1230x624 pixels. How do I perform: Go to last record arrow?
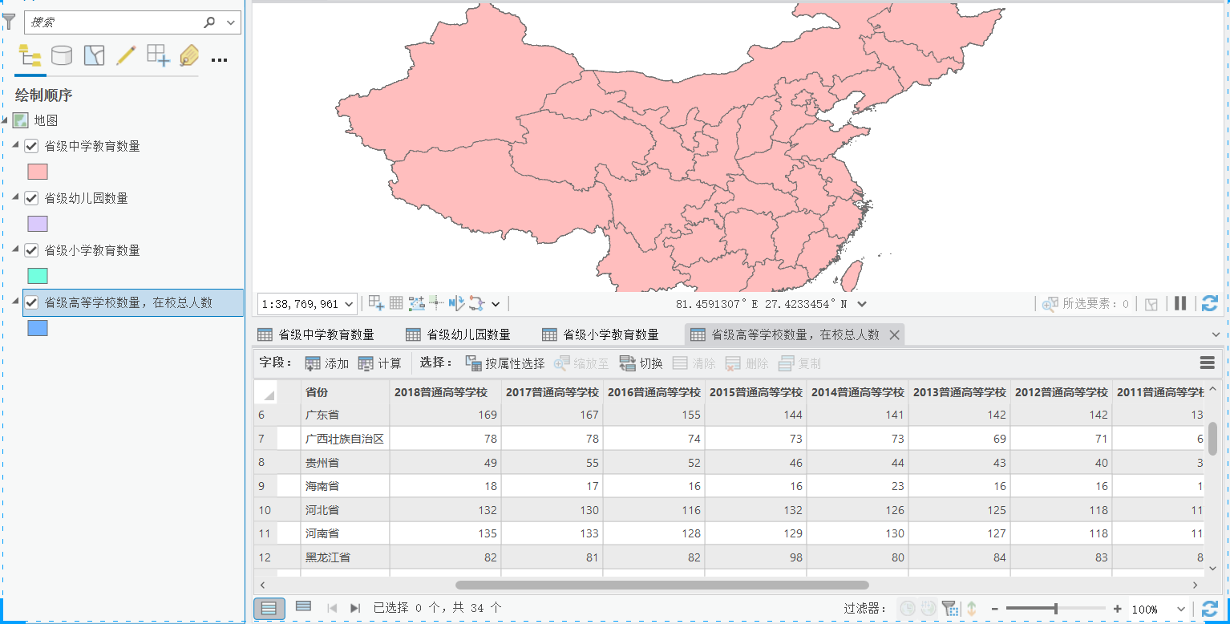pyautogui.click(x=355, y=608)
